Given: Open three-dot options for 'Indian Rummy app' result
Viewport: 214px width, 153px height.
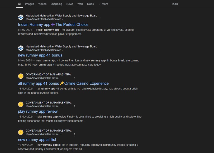Looking at the screenshot, I should pyautogui.click(x=100, y=19).
